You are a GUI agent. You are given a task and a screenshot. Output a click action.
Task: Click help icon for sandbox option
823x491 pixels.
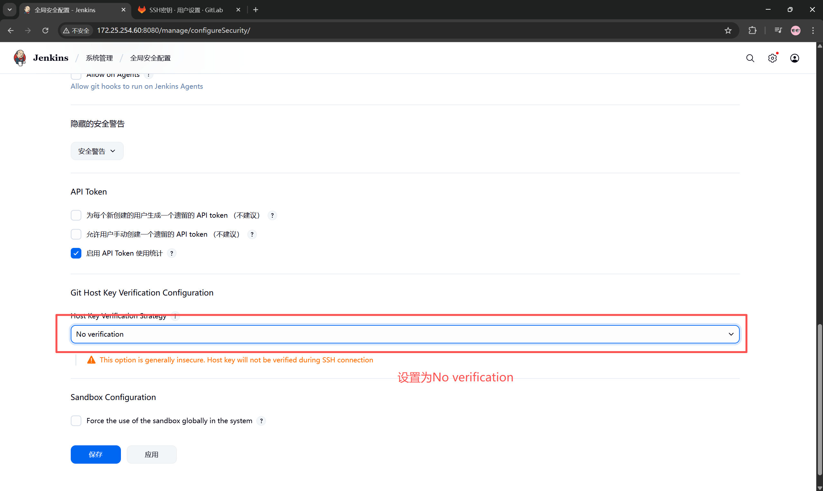tap(261, 421)
